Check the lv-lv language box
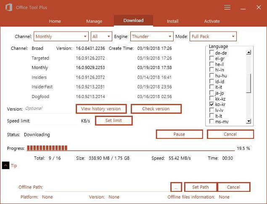 tap(211, 110)
